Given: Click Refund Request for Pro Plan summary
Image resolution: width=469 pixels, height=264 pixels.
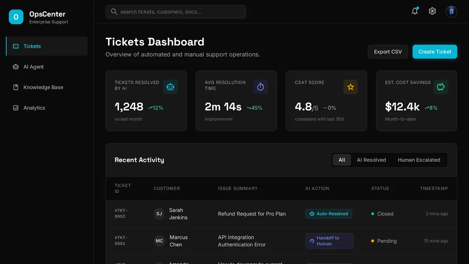Looking at the screenshot, I should coord(252,214).
